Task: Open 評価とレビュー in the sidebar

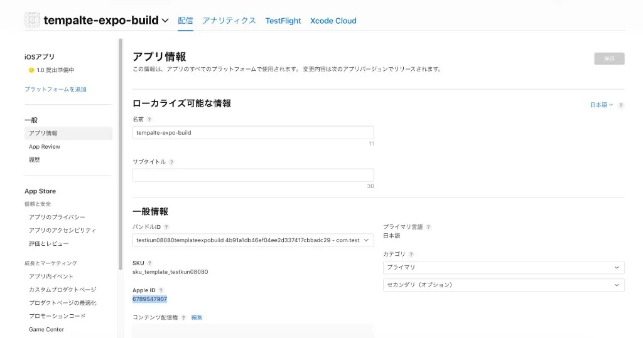Action: pyautogui.click(x=48, y=243)
